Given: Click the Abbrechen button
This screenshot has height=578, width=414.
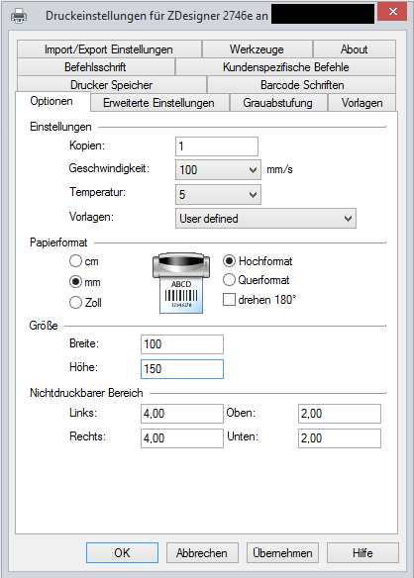Looking at the screenshot, I should [x=202, y=552].
